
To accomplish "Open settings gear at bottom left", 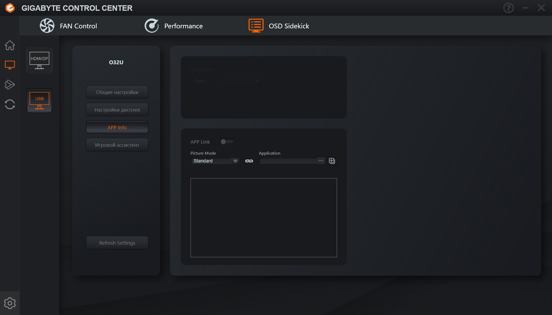I will coord(10,303).
